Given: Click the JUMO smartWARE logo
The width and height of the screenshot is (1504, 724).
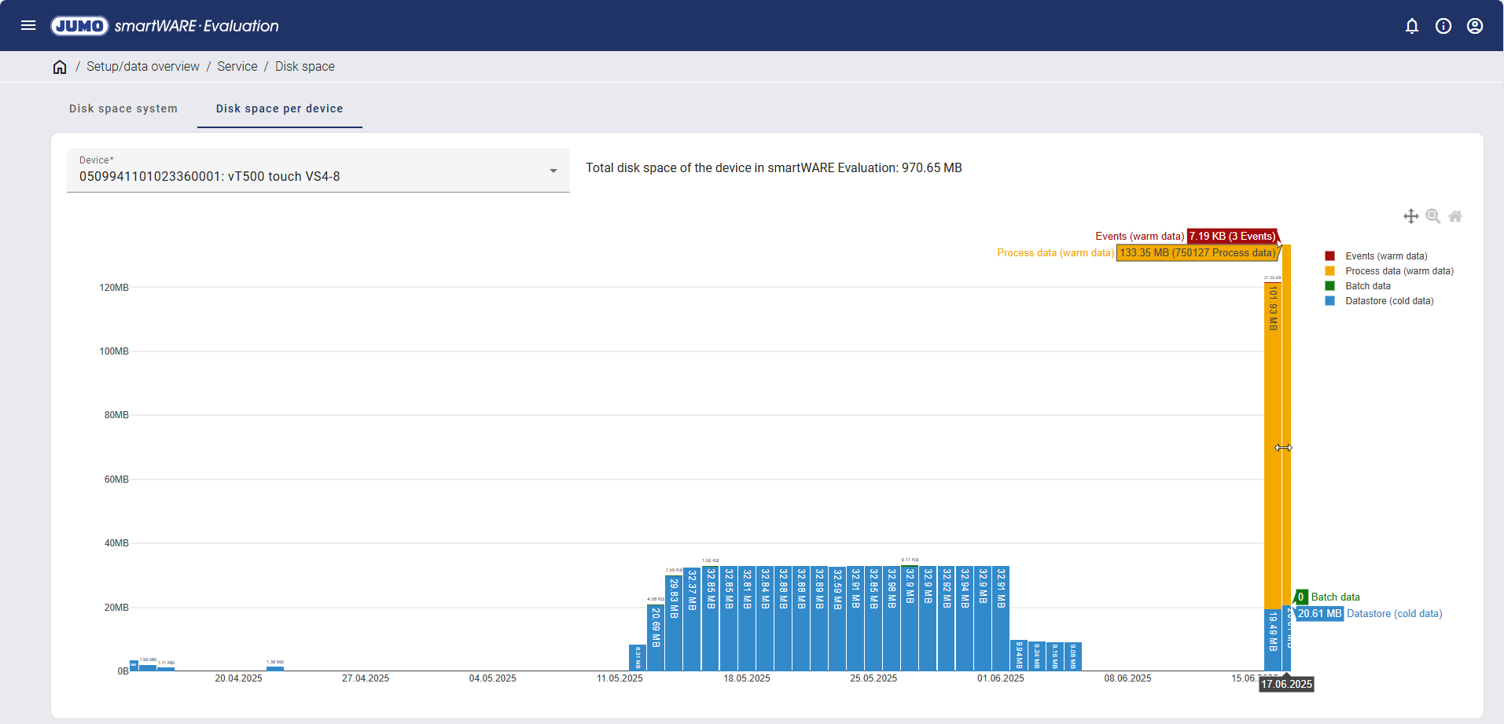Looking at the screenshot, I should (x=165, y=26).
